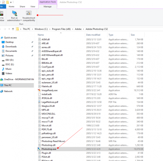163x161 pixels.
Task: Select the PSArt.dll file name
Action: click(x=46, y=157)
